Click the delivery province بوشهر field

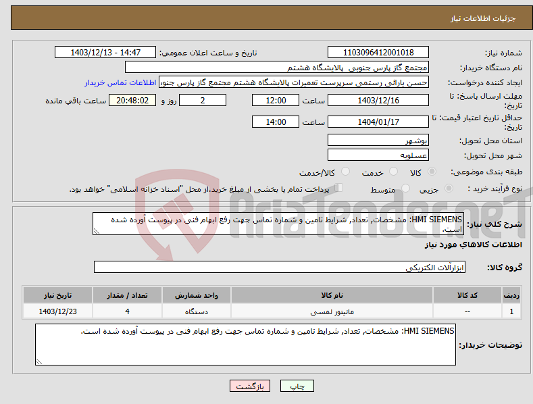click(378, 140)
